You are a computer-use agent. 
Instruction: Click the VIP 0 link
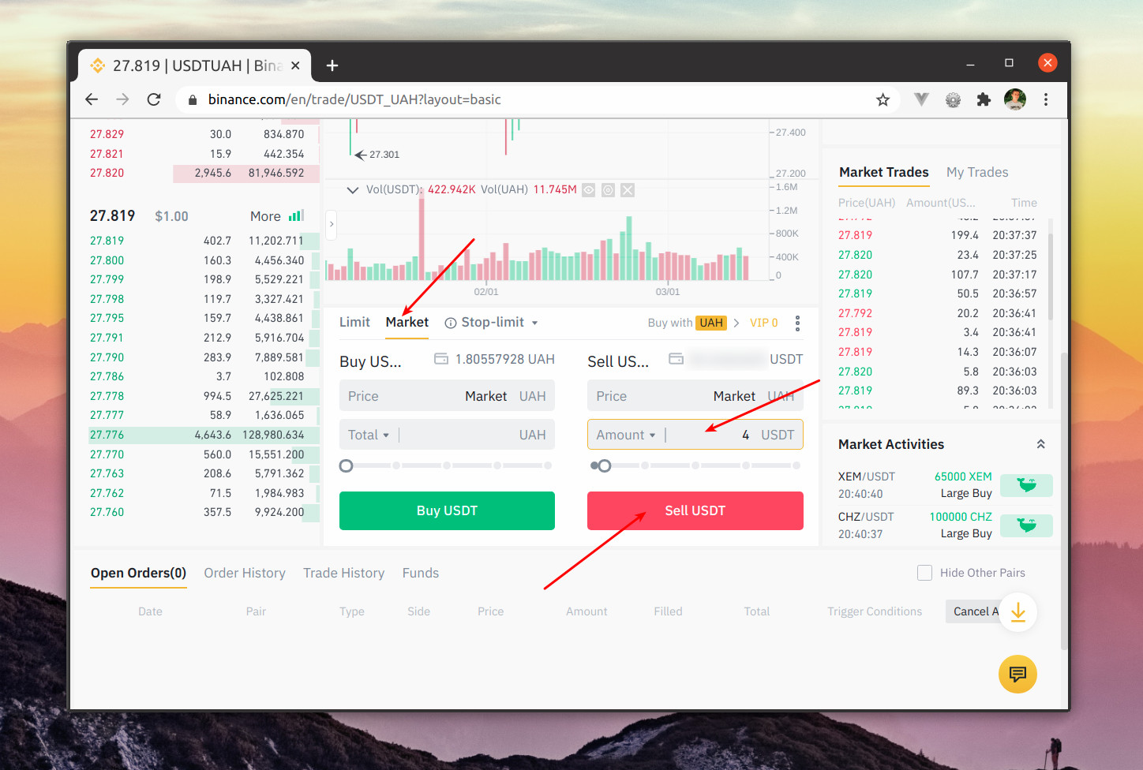tap(763, 323)
